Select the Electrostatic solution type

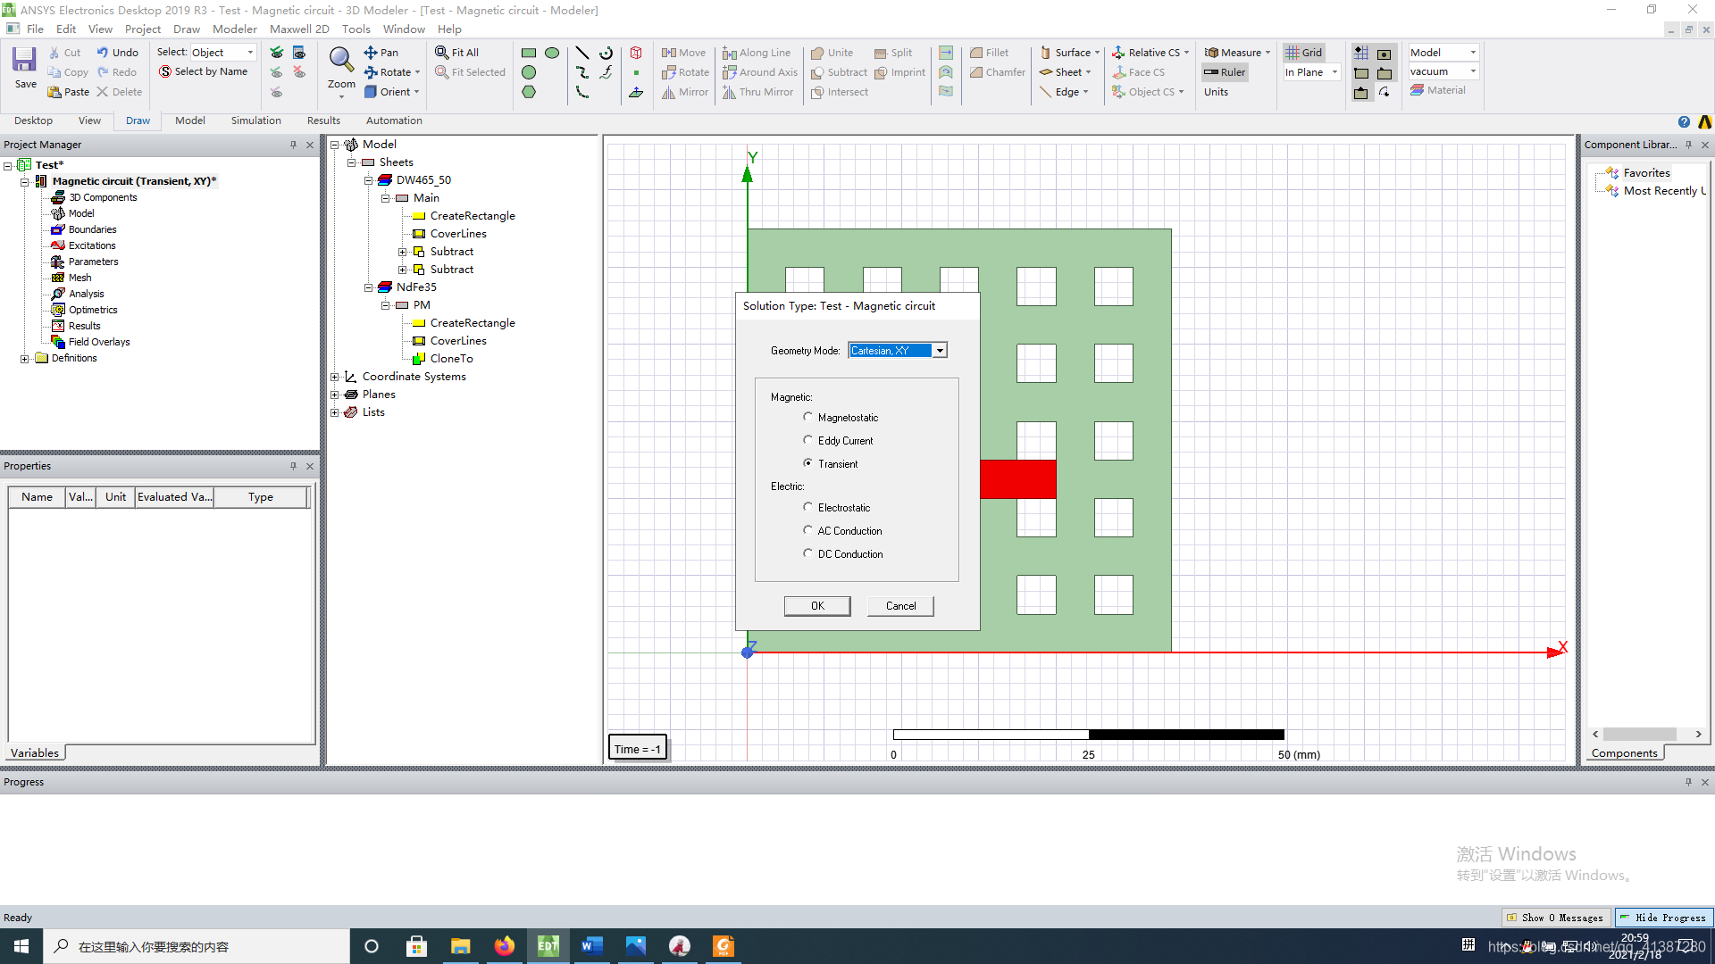pyautogui.click(x=807, y=507)
